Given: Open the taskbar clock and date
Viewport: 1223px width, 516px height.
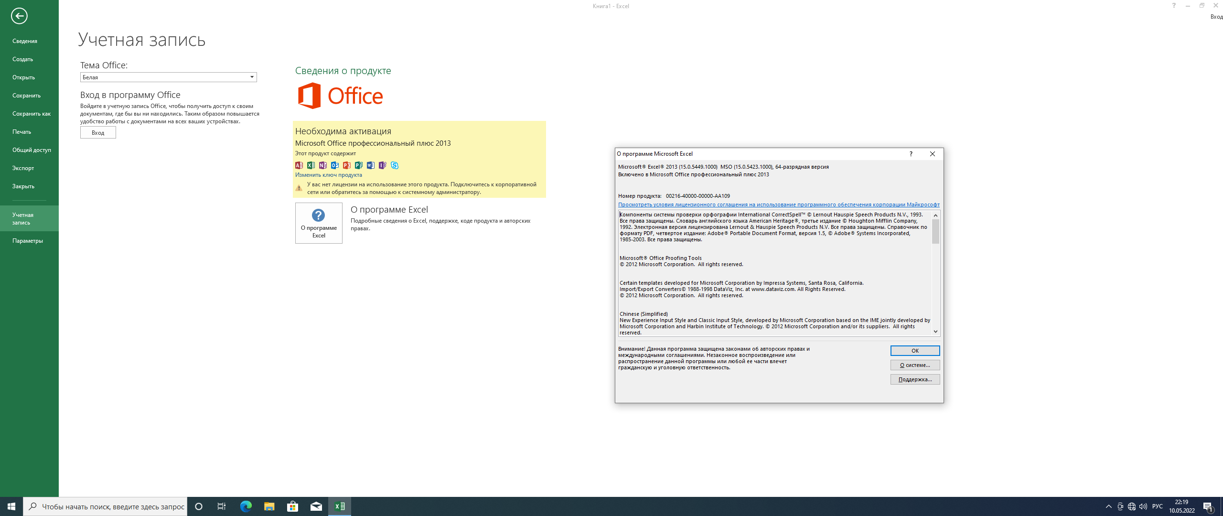Looking at the screenshot, I should pos(1182,506).
